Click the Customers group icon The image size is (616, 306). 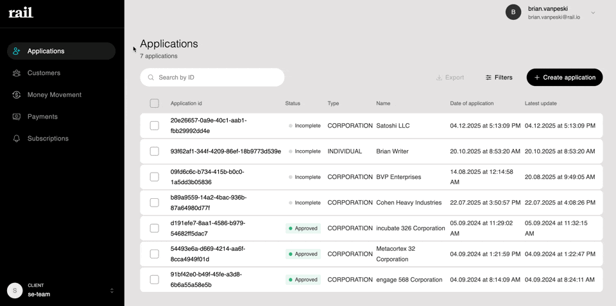coord(17,73)
